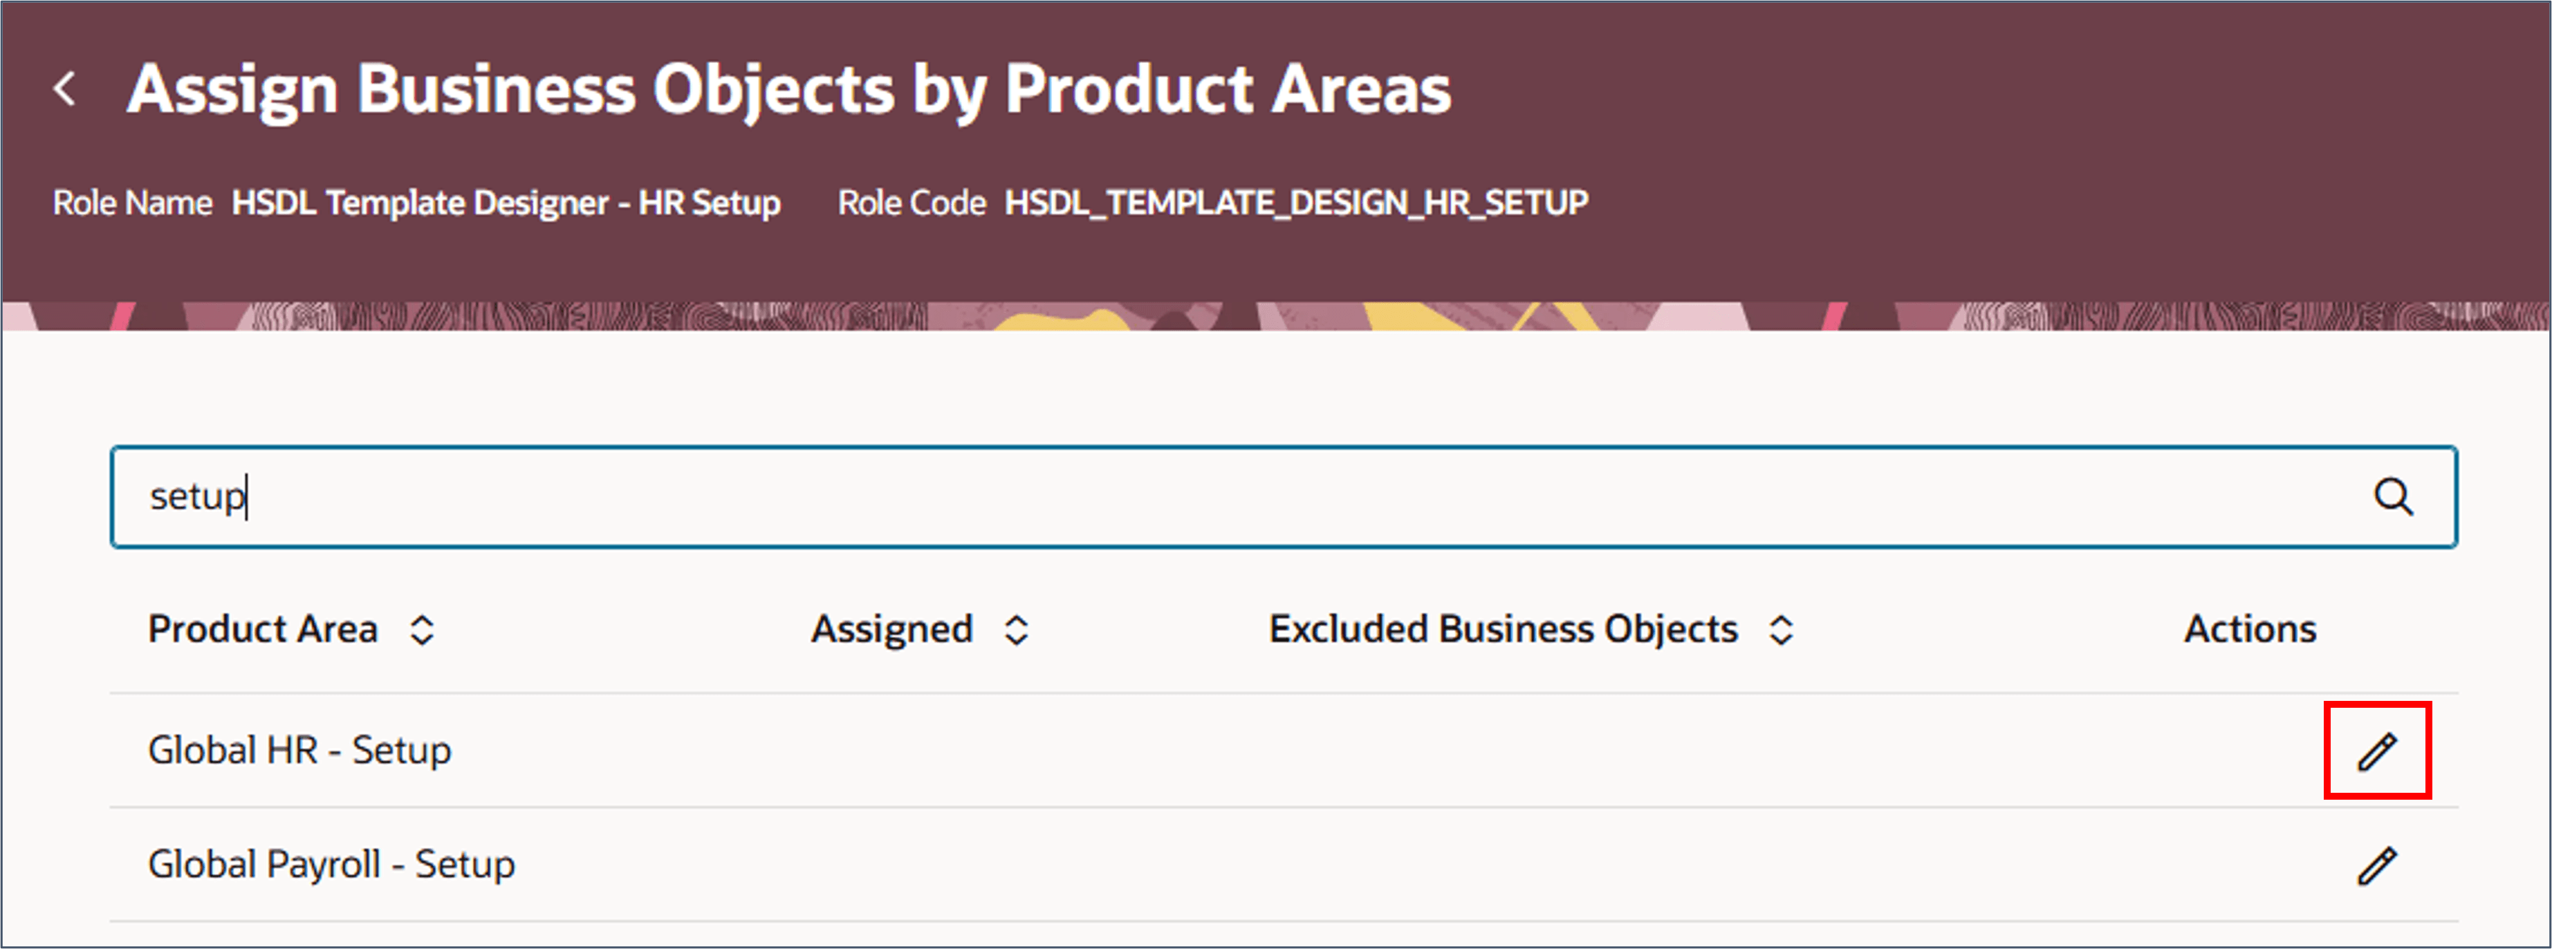
Task: Click the HSDL Template Designer - HR Setup role name
Action: click(x=506, y=202)
